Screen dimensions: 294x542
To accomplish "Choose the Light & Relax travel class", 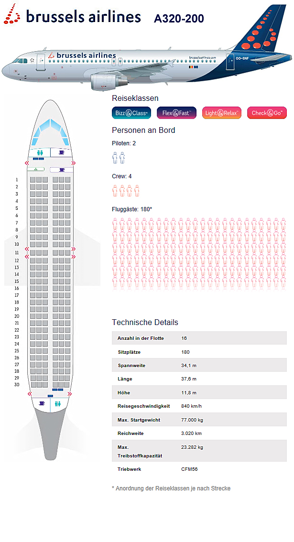I will [x=221, y=113].
